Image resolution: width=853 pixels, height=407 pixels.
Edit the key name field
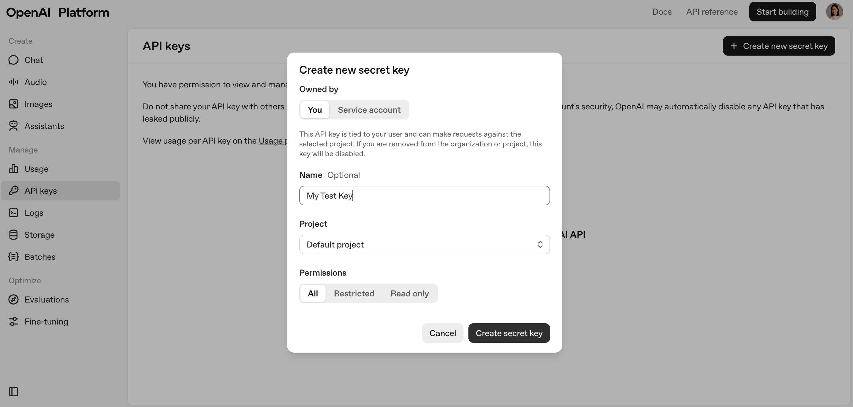point(424,195)
